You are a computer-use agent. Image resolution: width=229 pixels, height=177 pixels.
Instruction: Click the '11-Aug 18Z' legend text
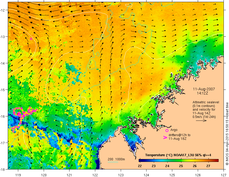[177, 139]
